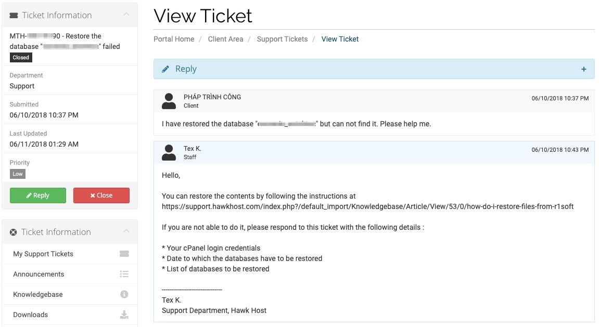This screenshot has width=599, height=327.
Task: Click the red Close ticket button
Action: click(101, 195)
